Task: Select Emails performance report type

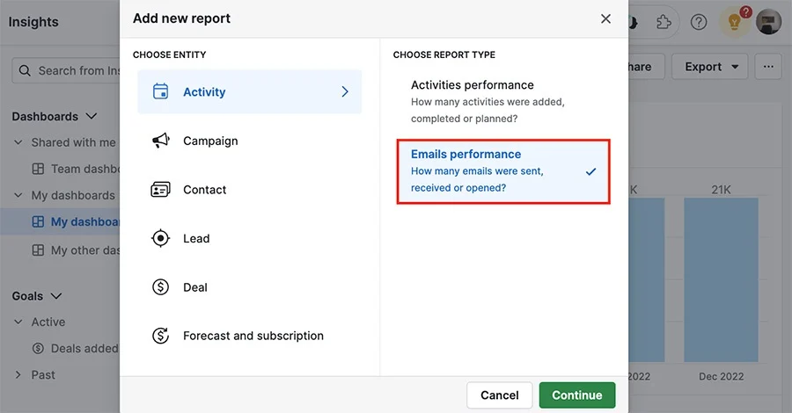Action: [503, 171]
